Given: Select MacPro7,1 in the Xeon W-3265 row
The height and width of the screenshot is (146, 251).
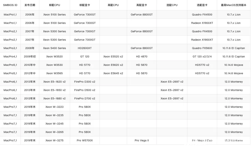Looking at the screenshot, I should 10,132.
